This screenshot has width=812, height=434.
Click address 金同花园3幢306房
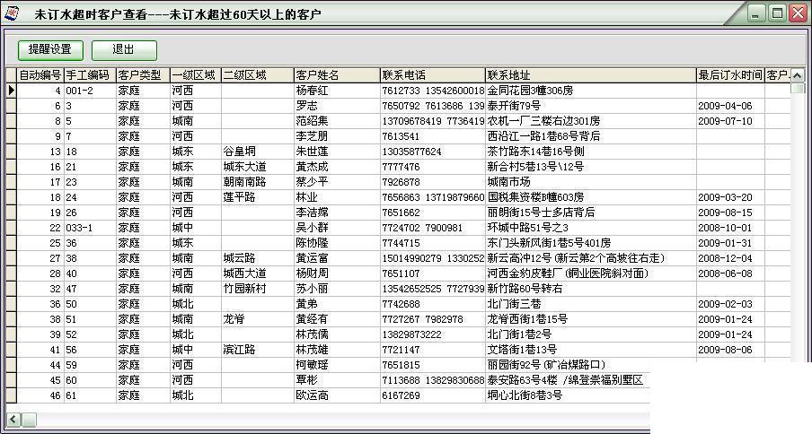coord(530,91)
